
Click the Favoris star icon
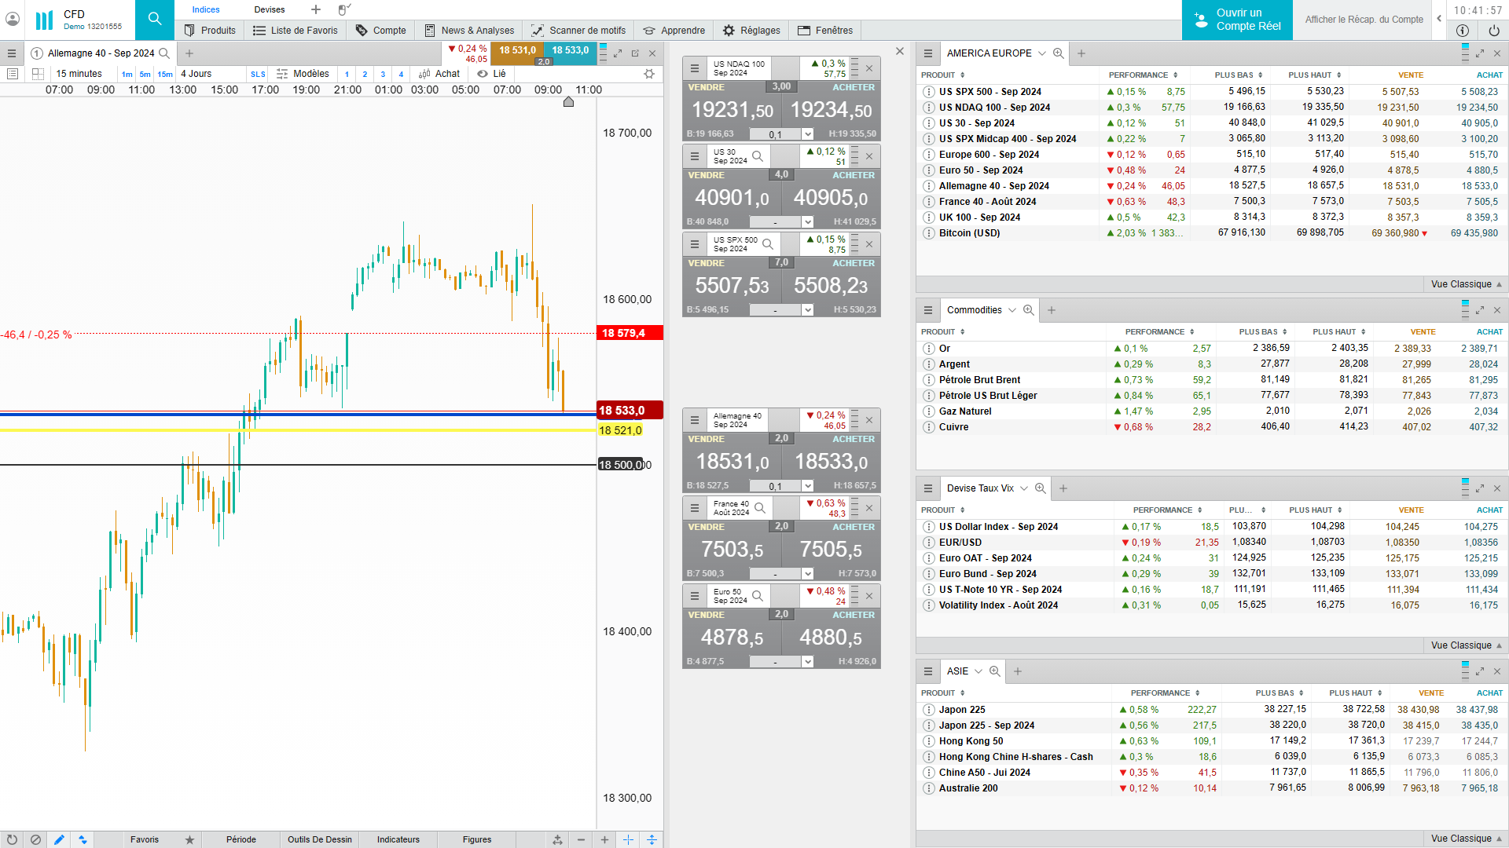[189, 839]
